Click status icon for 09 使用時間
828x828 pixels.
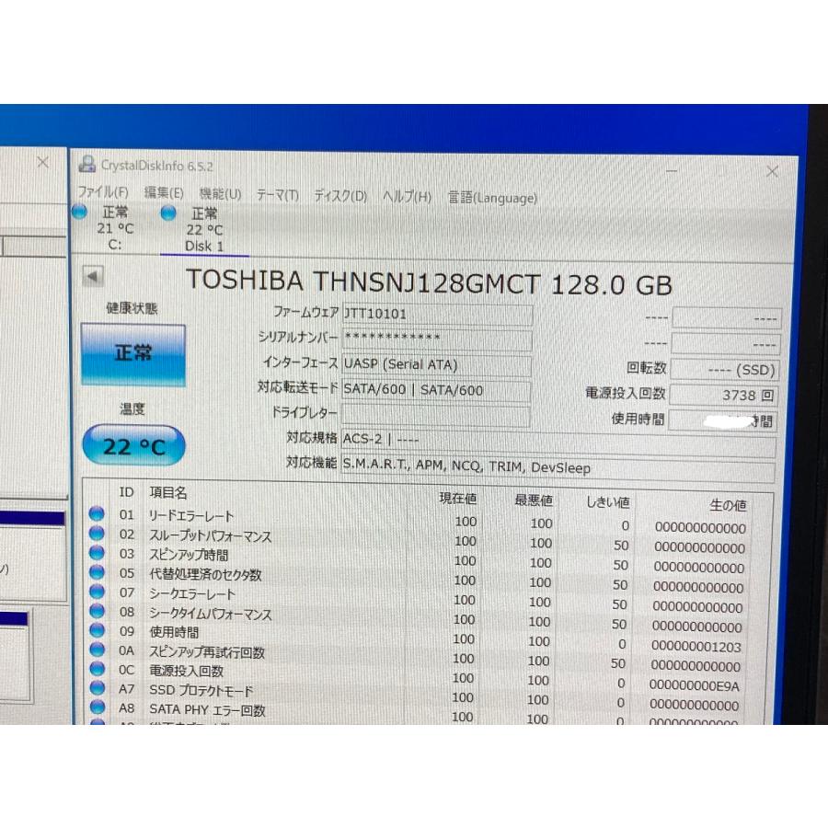(97, 630)
